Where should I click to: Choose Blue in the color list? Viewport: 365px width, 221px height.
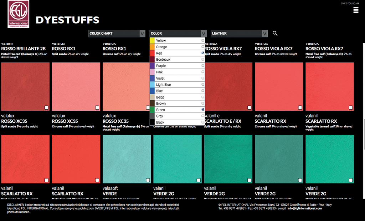pyautogui.click(x=177, y=91)
